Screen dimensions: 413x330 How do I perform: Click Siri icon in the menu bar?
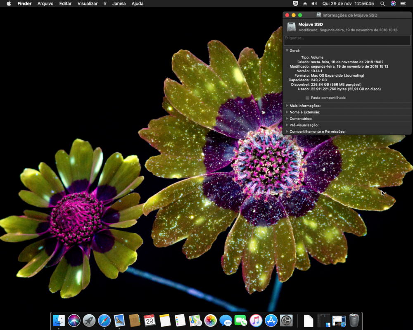[393, 4]
